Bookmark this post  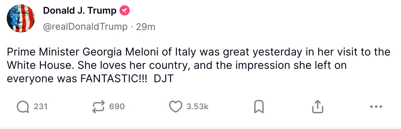click(259, 107)
